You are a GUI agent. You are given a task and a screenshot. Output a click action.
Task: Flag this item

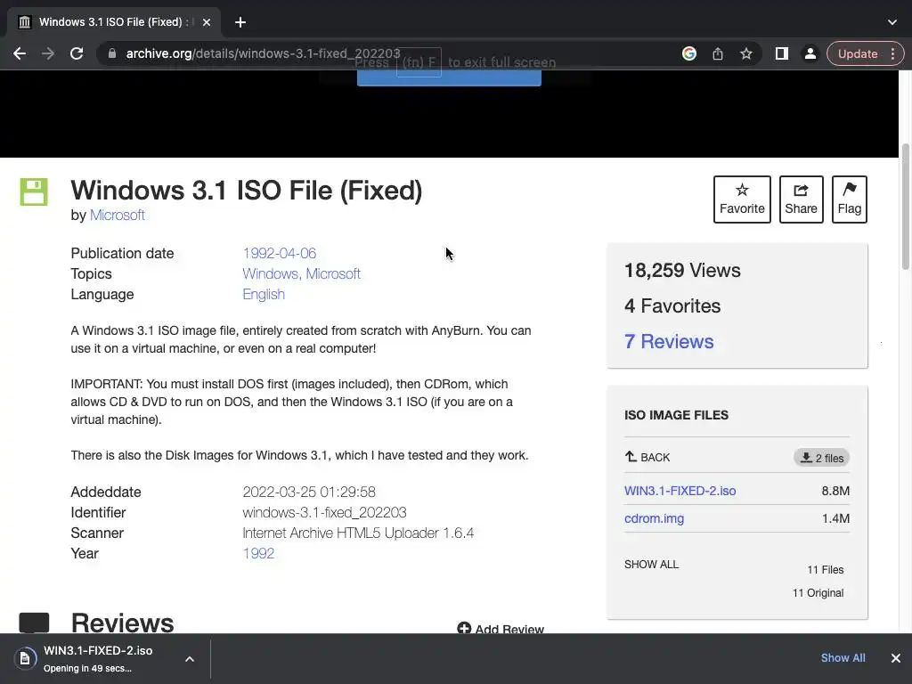click(x=849, y=199)
